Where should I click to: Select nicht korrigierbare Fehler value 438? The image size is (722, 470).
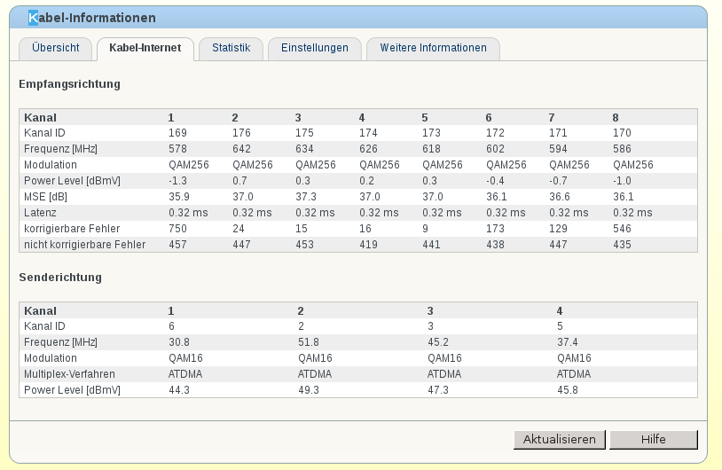pyautogui.click(x=496, y=245)
